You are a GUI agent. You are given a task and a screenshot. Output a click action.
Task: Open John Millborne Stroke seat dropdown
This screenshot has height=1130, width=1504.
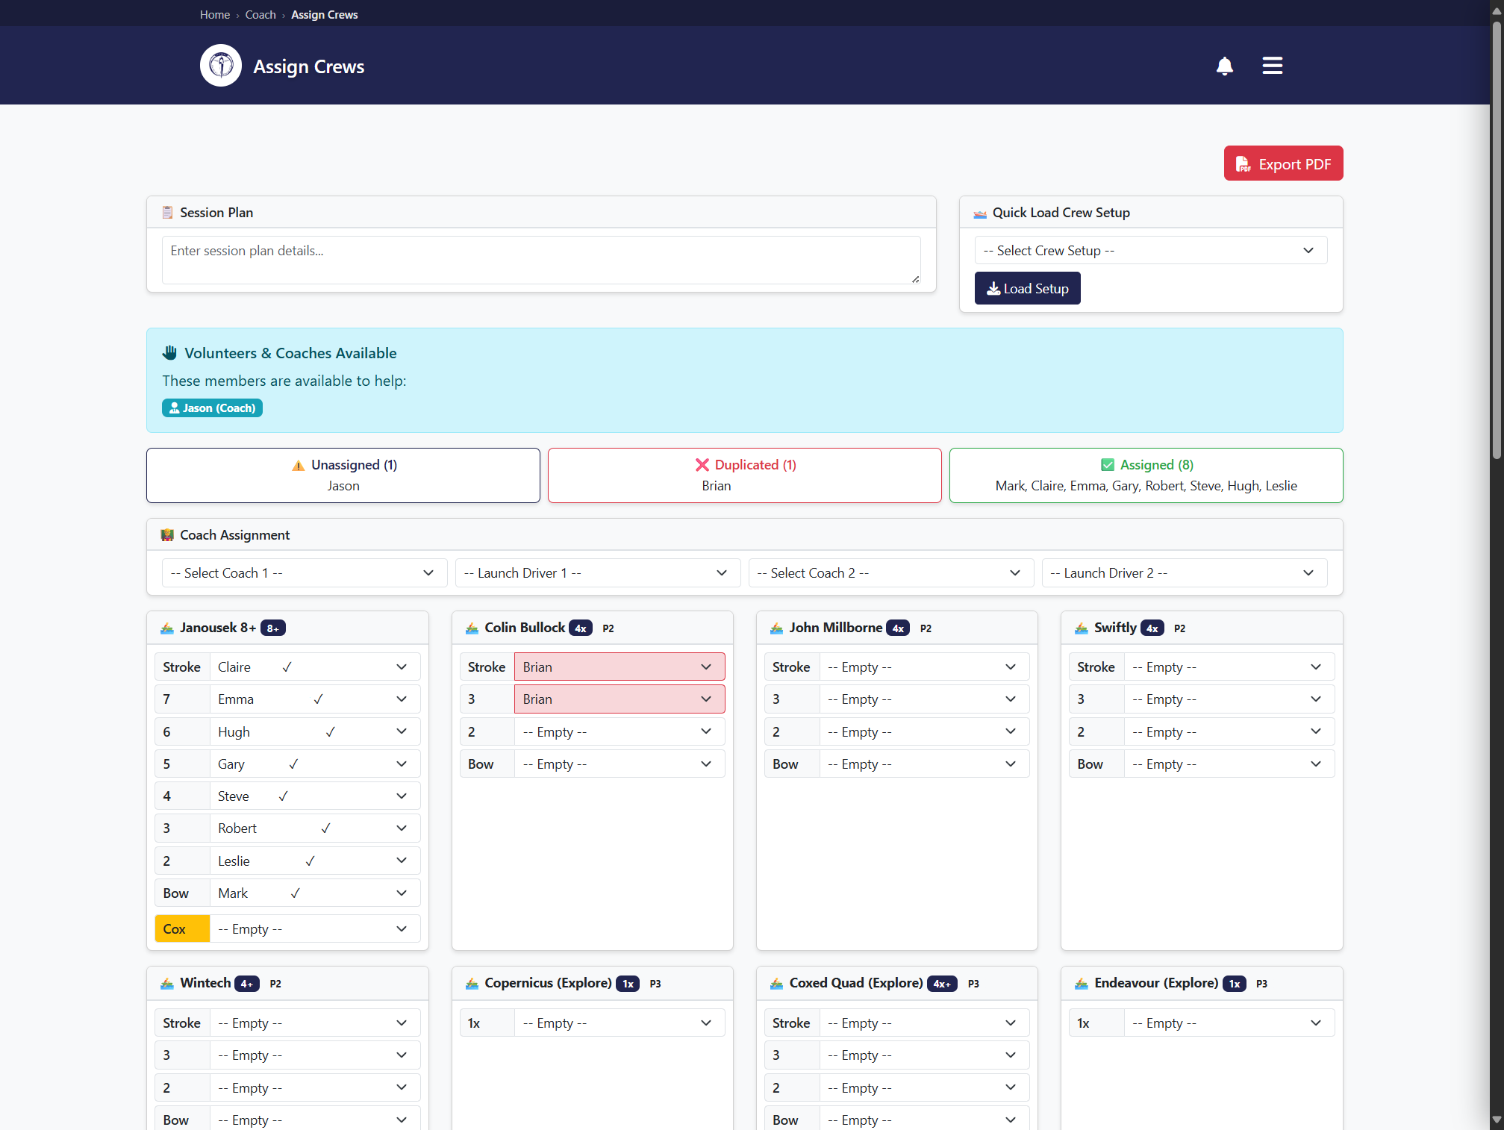[924, 667]
